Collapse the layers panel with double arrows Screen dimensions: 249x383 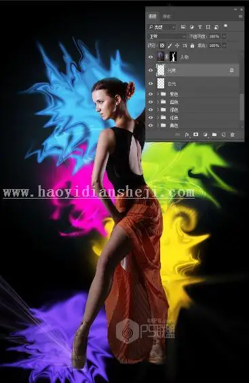click(x=235, y=10)
